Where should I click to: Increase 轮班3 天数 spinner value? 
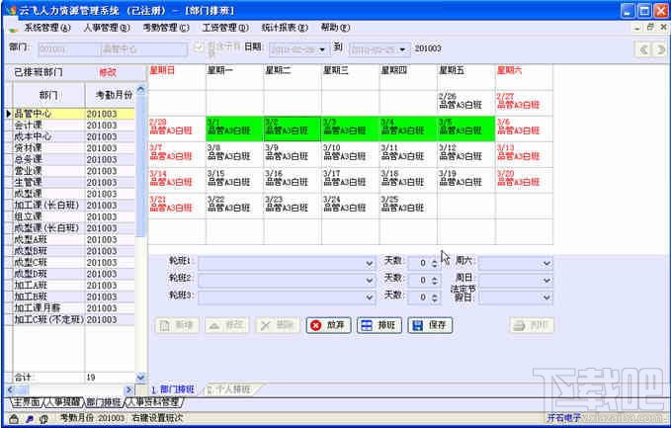(435, 295)
